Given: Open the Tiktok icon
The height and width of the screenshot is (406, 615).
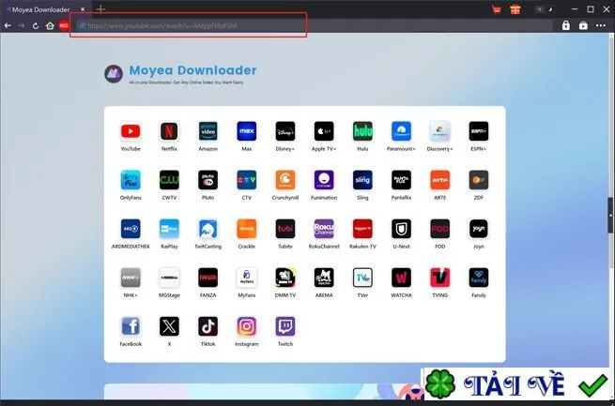Looking at the screenshot, I should 208,326.
